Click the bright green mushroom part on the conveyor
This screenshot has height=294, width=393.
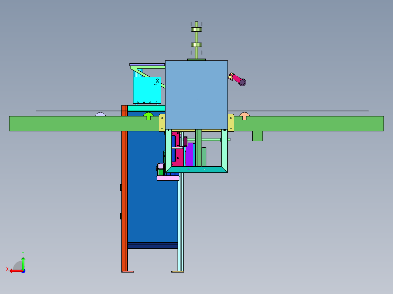[x=148, y=116]
